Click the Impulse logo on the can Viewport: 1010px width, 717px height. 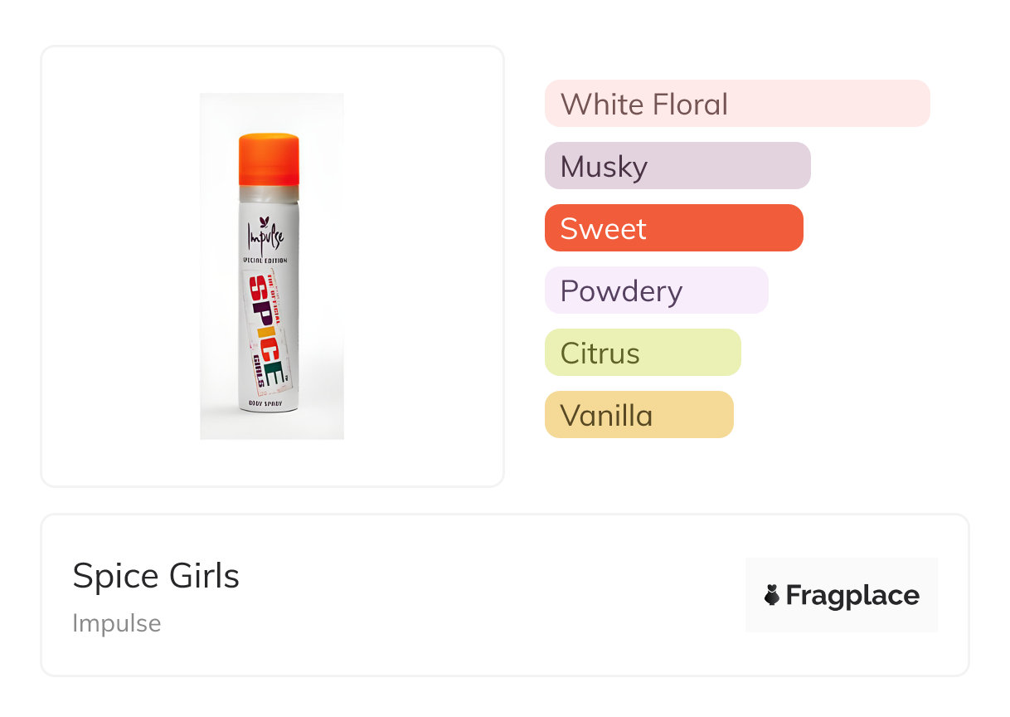click(x=265, y=237)
